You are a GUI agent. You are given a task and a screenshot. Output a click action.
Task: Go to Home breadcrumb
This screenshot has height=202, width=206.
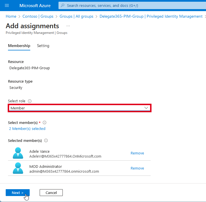point(11,17)
